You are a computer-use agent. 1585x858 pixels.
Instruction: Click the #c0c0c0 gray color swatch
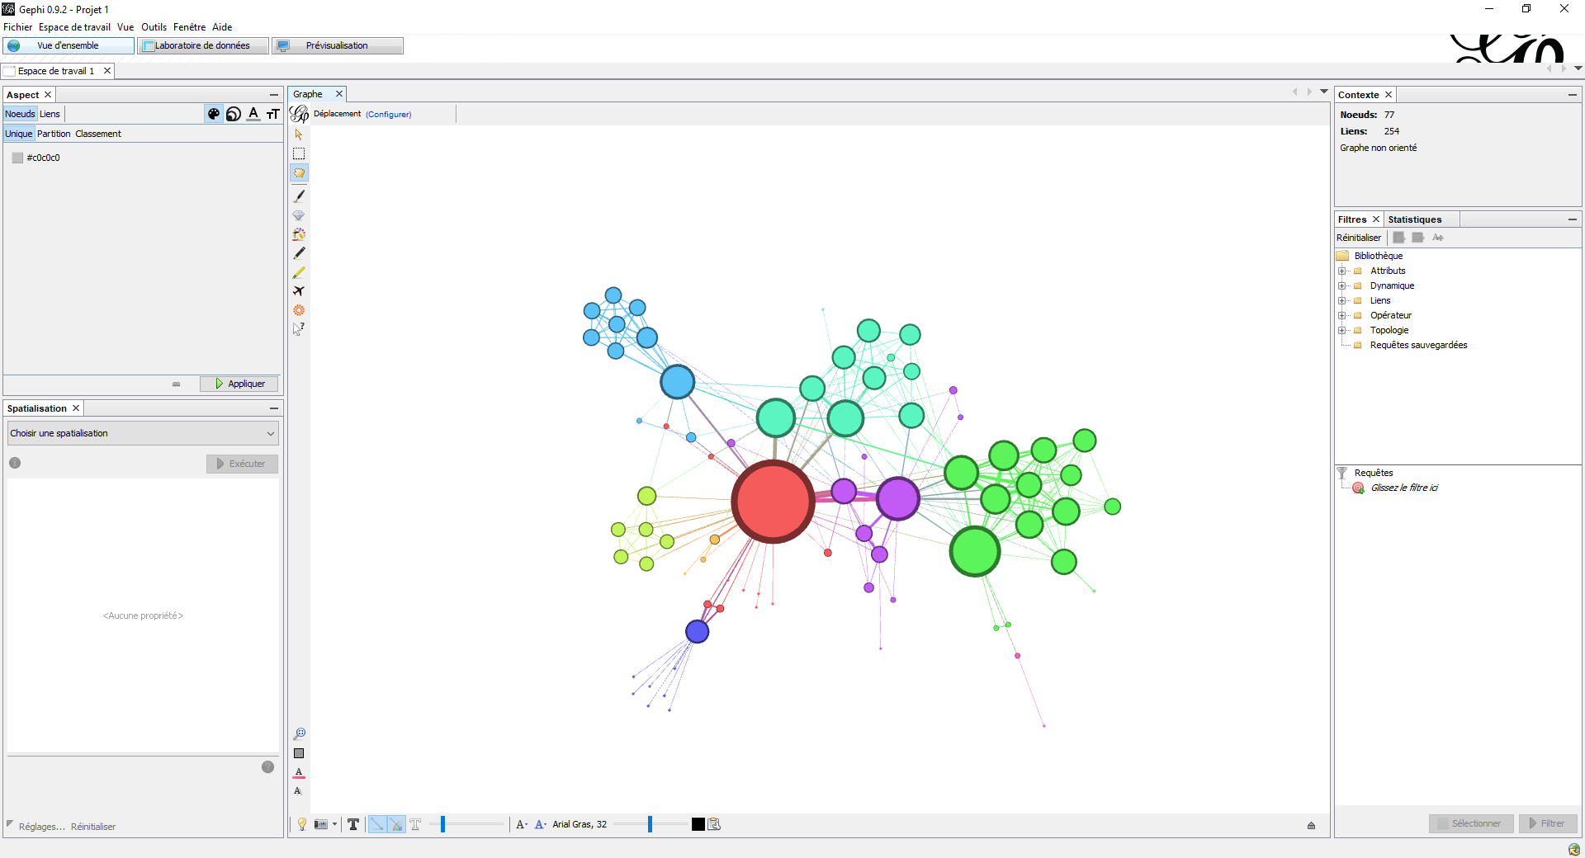pos(17,158)
